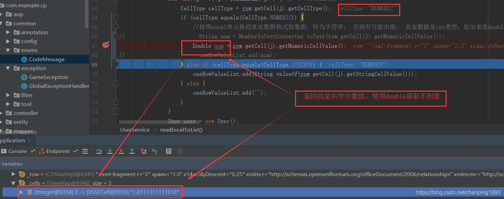Expand the _row variable node

(x=14, y=174)
